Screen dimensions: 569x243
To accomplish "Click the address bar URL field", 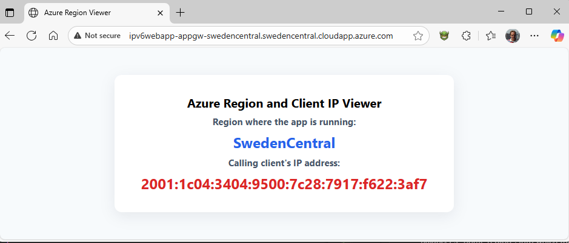I will [261, 36].
